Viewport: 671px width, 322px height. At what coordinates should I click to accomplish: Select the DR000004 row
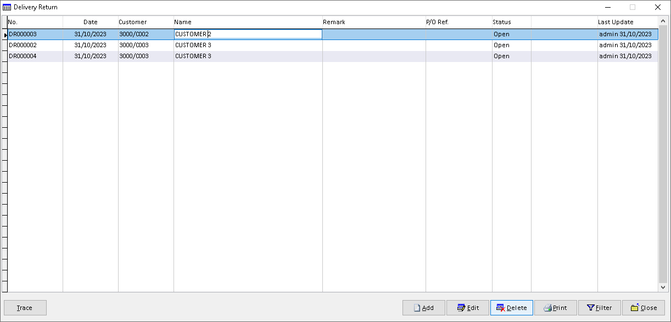pos(333,56)
